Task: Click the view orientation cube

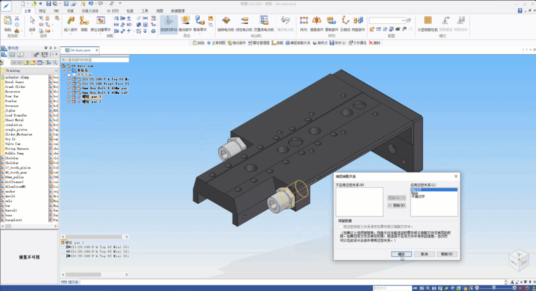Action: click(x=518, y=261)
